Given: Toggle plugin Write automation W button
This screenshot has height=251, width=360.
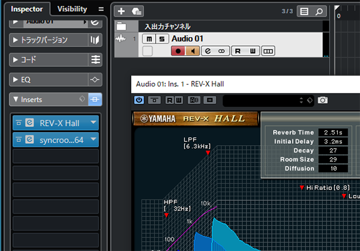Looking at the screenshot, I should coord(179,100).
